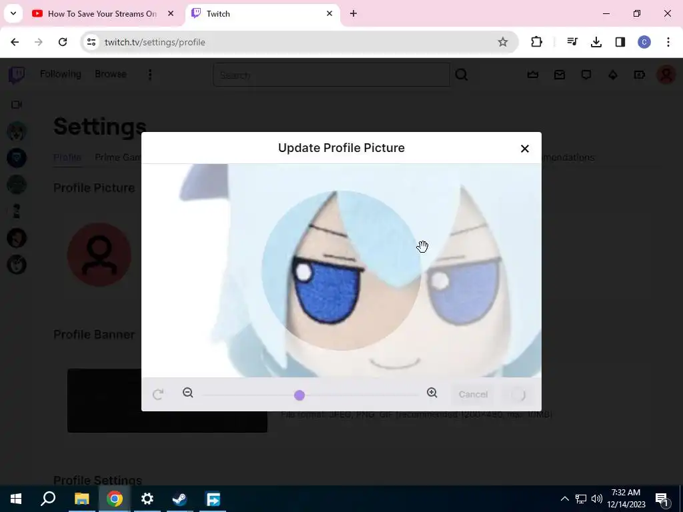Open the volume control in system tray
The height and width of the screenshot is (512, 683).
597,499
